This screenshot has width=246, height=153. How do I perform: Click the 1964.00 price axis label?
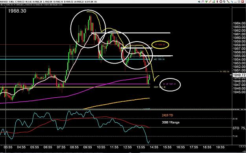(x=239, y=23)
